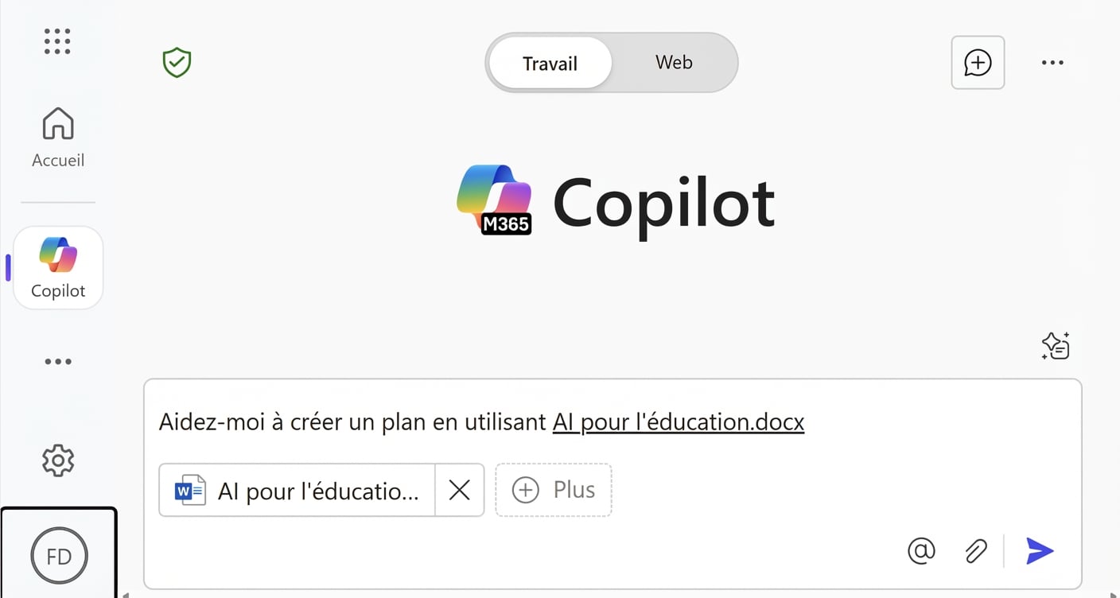This screenshot has width=1120, height=598.
Task: Keep Travail mode selected
Action: tap(550, 63)
